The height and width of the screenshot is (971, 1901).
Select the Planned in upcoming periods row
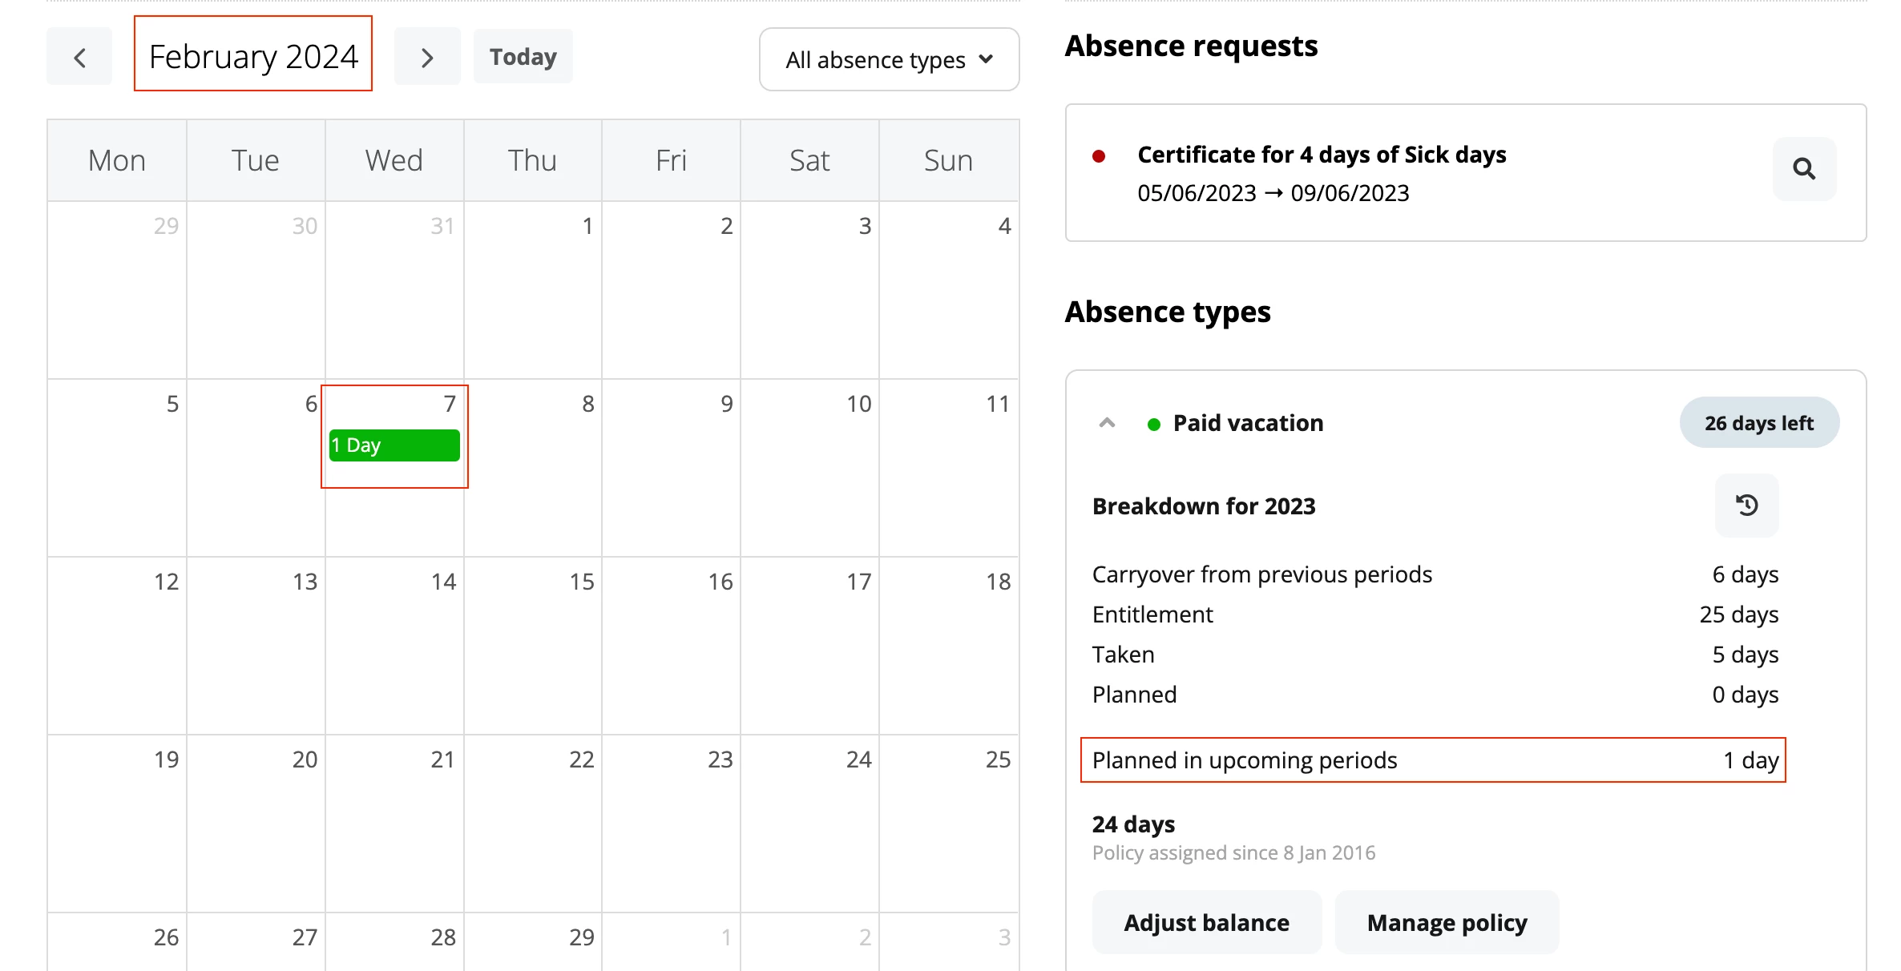1433,759
